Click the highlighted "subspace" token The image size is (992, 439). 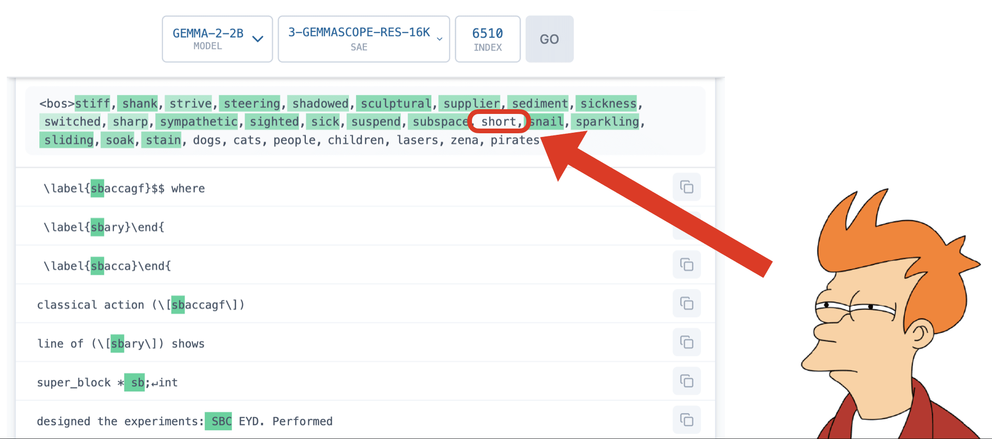[439, 122]
